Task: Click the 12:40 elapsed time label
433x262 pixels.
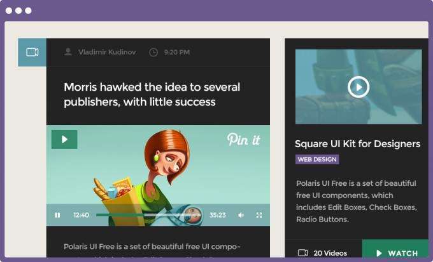Action: pyautogui.click(x=82, y=215)
